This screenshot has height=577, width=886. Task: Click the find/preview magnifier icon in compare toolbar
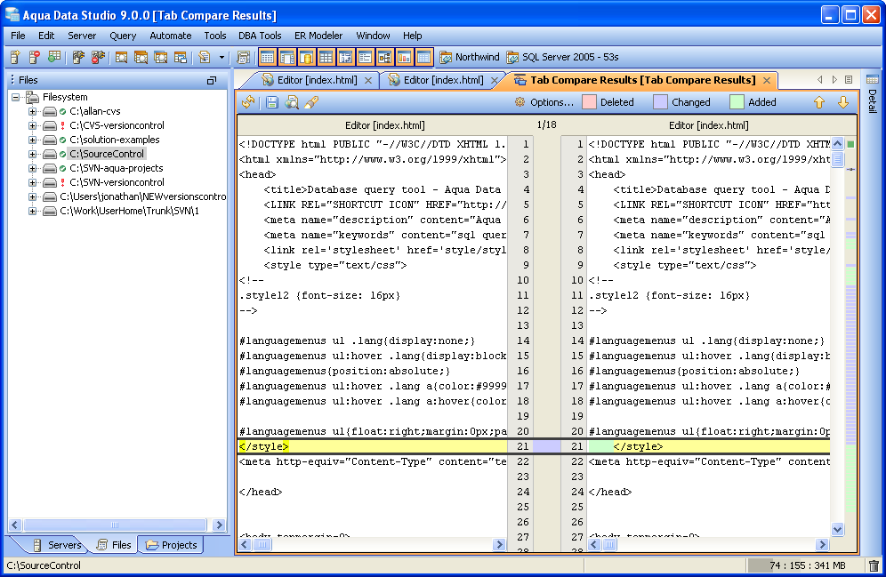pos(292,102)
